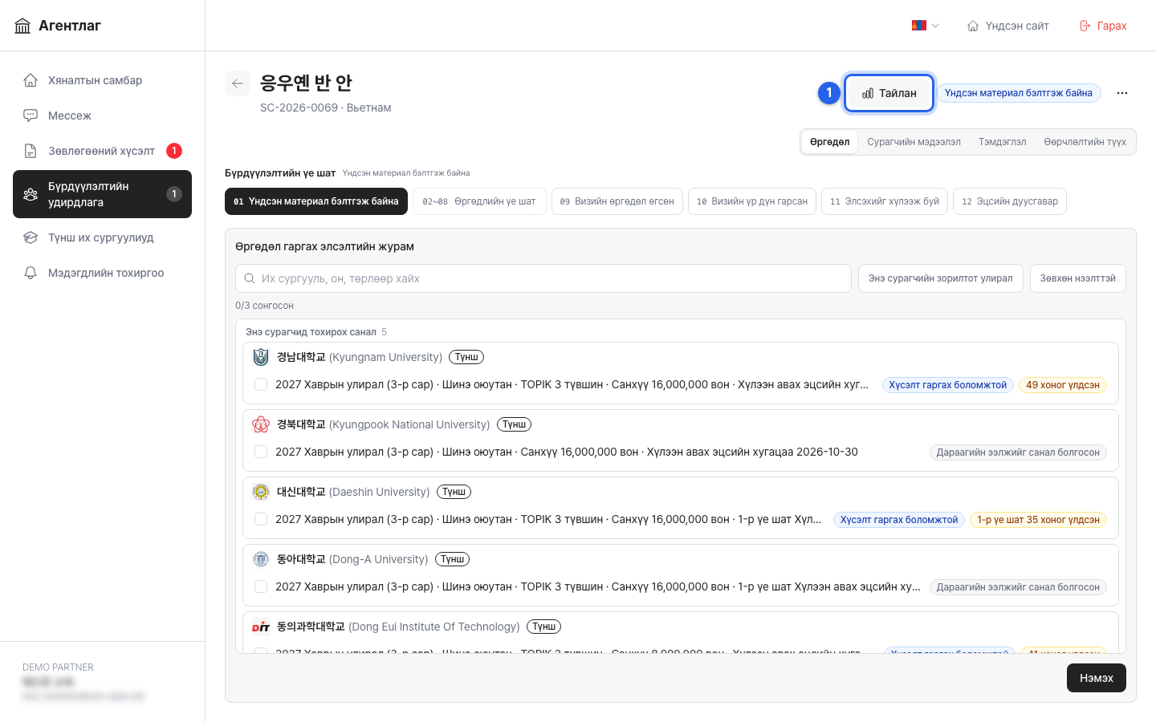Toggle the Зөвхөн нээлттэй filter

(x=1078, y=278)
